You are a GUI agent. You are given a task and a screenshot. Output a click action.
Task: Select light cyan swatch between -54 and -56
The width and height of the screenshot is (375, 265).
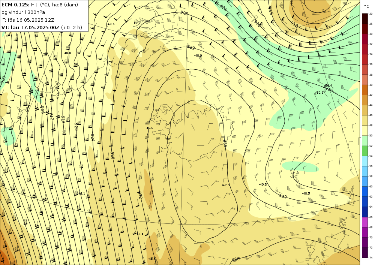365,161
